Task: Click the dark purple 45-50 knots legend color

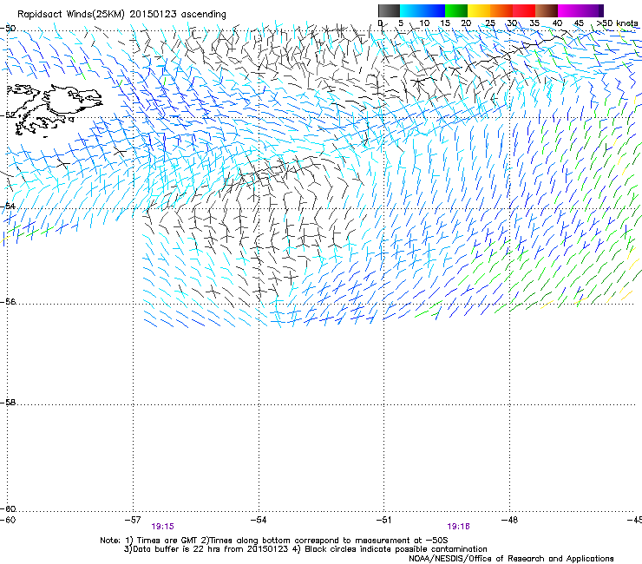Action: (592, 10)
